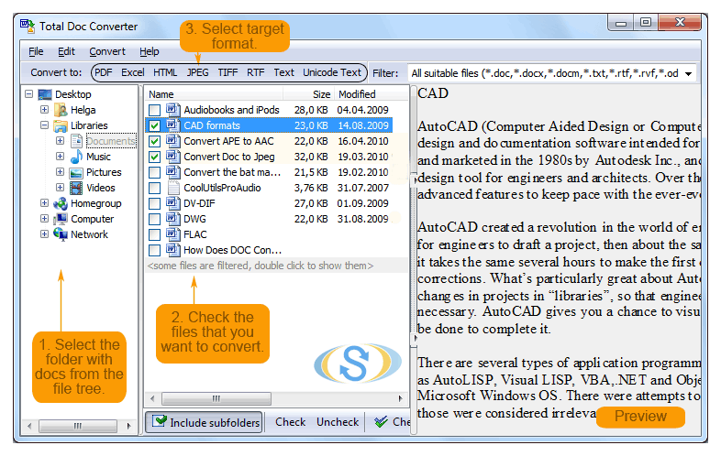Choose JPEG as target format
Screen dimensions: 721x456
click(x=198, y=72)
